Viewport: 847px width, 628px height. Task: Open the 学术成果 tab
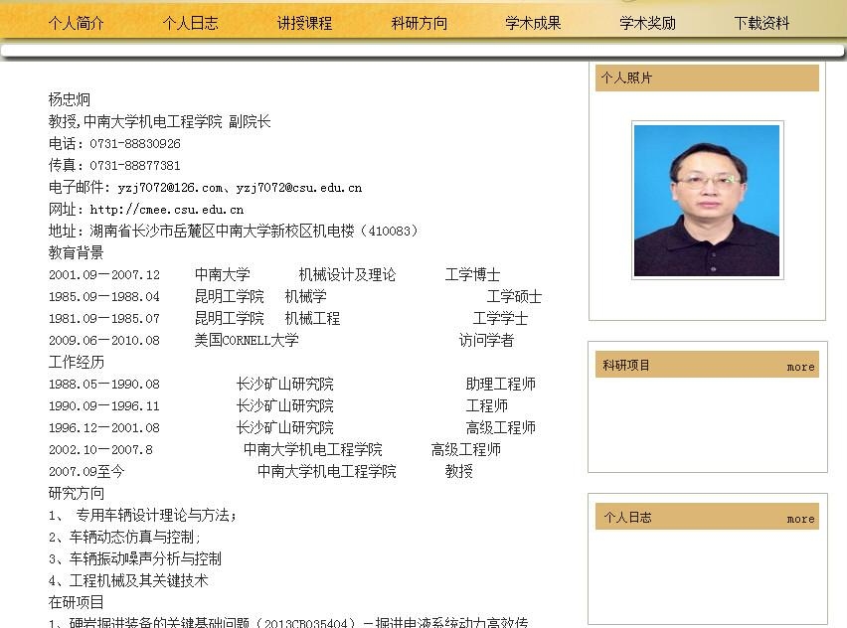click(x=533, y=23)
